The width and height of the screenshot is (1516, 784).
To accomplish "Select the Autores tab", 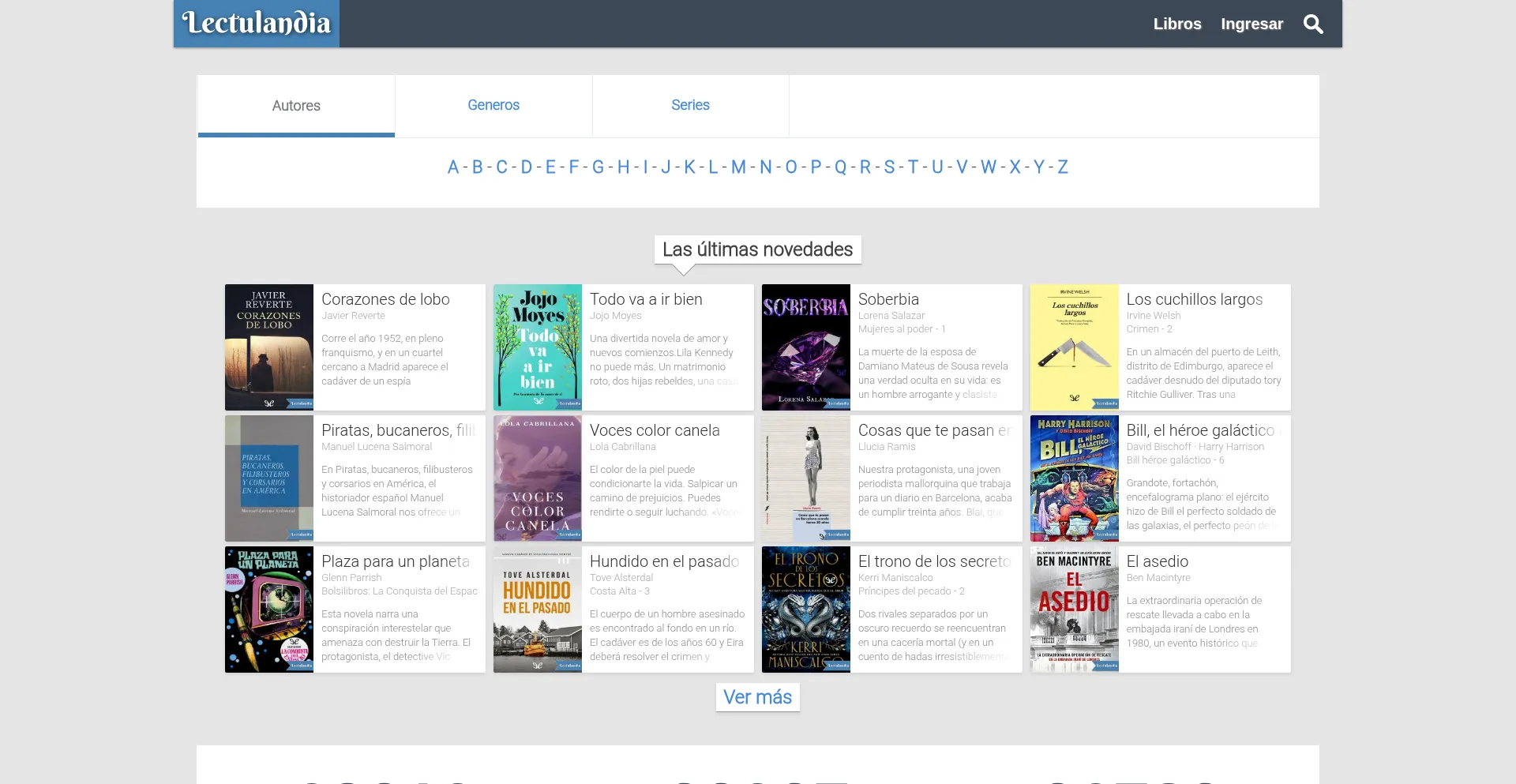I will click(x=295, y=105).
